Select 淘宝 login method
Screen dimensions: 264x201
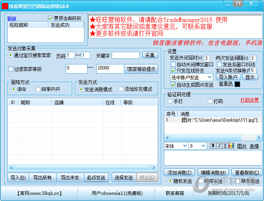coord(13,89)
